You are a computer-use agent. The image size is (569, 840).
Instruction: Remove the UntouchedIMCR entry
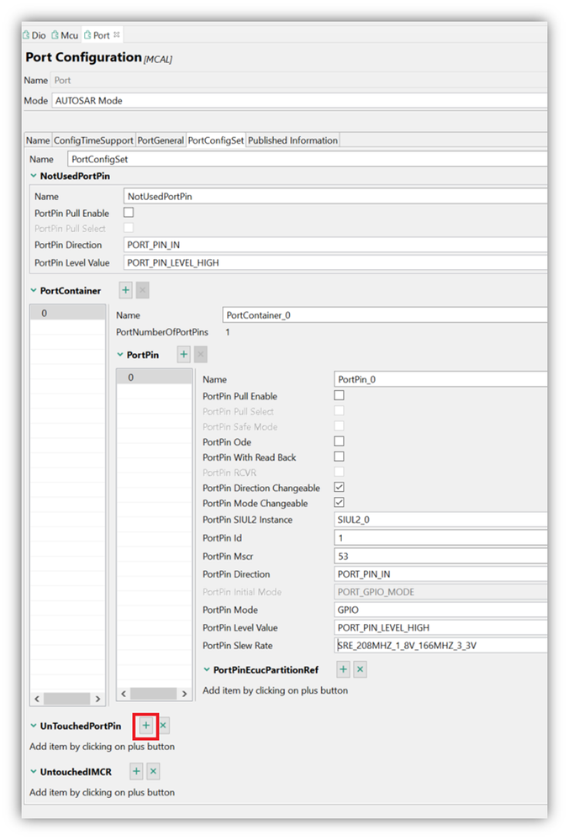(153, 771)
